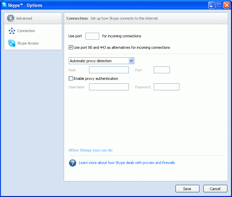Focus the proxy Username field

109,87
